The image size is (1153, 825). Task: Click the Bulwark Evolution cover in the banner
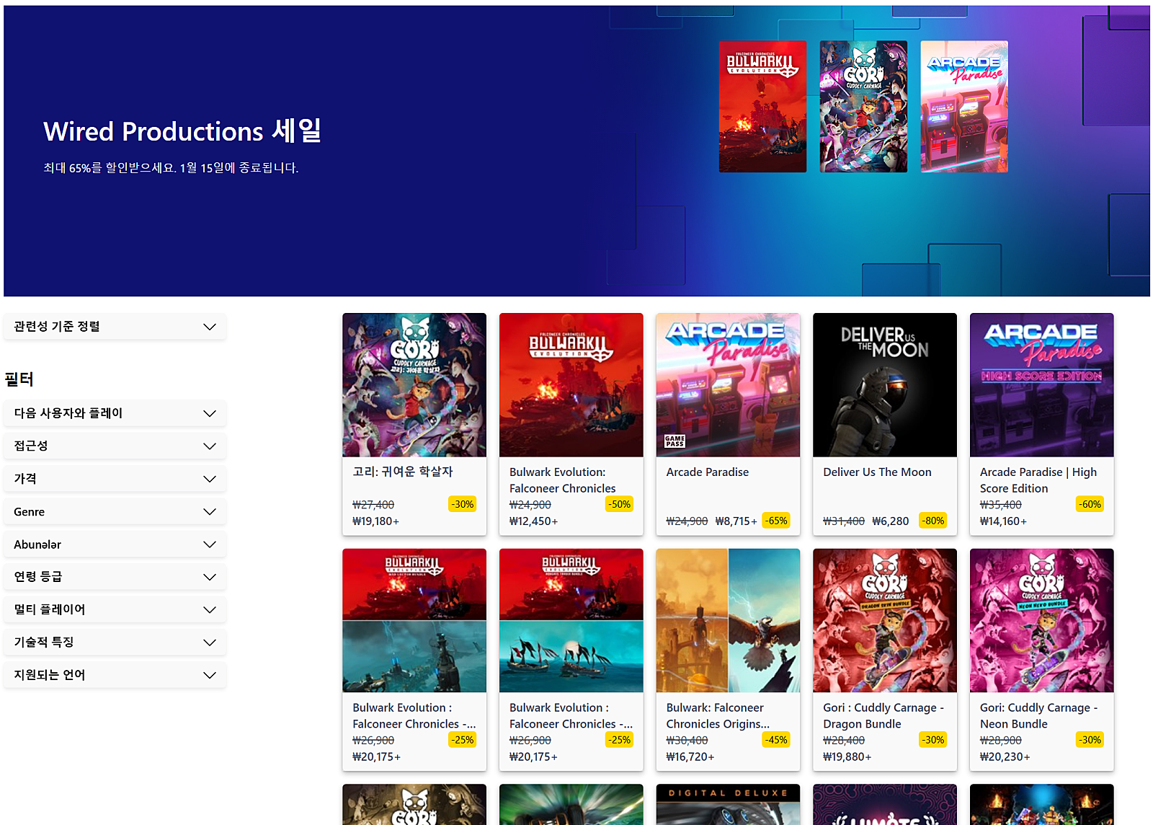click(x=762, y=107)
